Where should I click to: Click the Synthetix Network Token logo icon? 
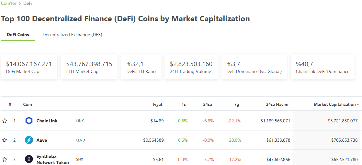pos(29,159)
